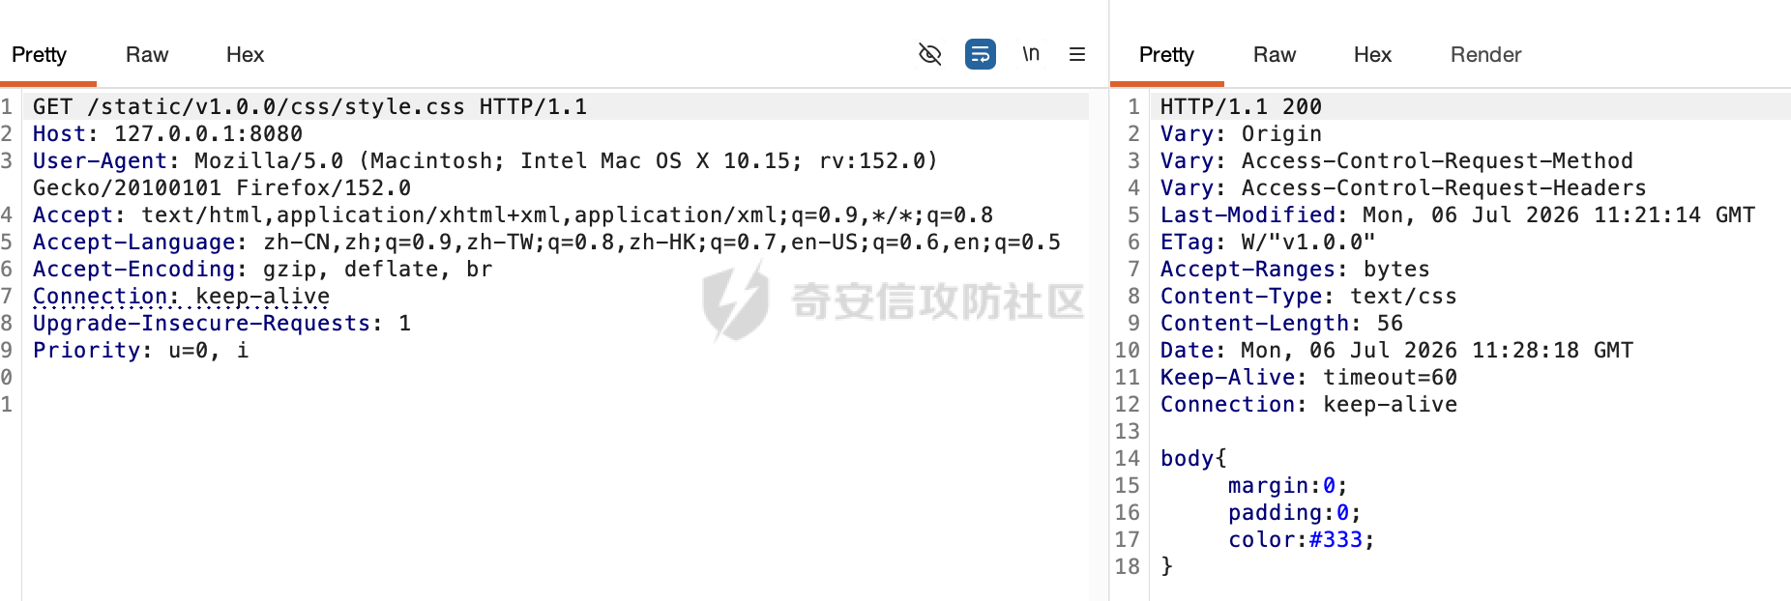
Task: Click the Connection keep-alive request header
Action: coord(181,296)
